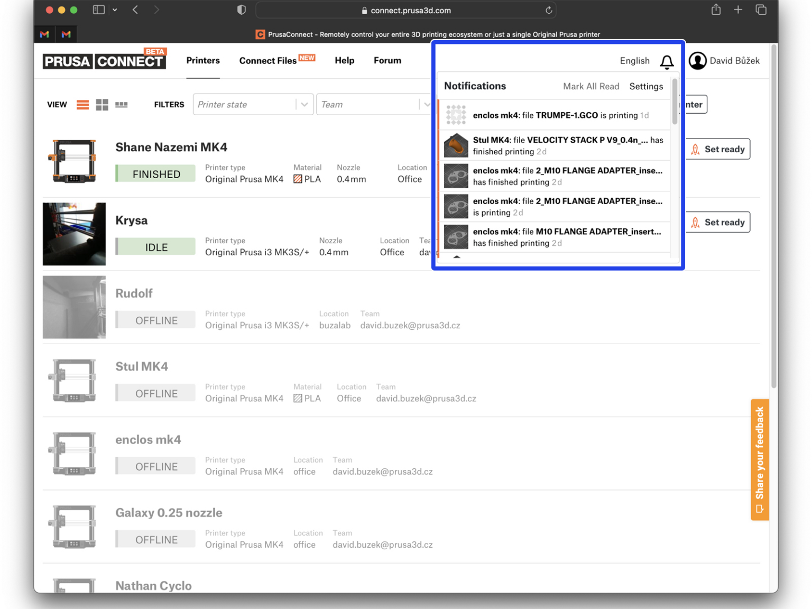Open the English language selector
Viewport: 812px width, 609px height.
click(634, 61)
